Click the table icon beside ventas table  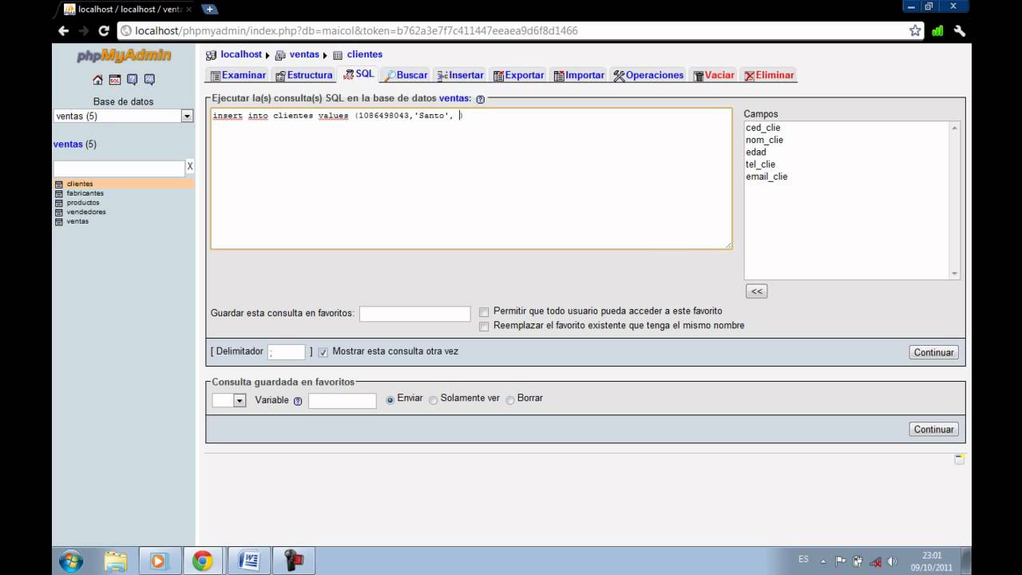pos(58,222)
